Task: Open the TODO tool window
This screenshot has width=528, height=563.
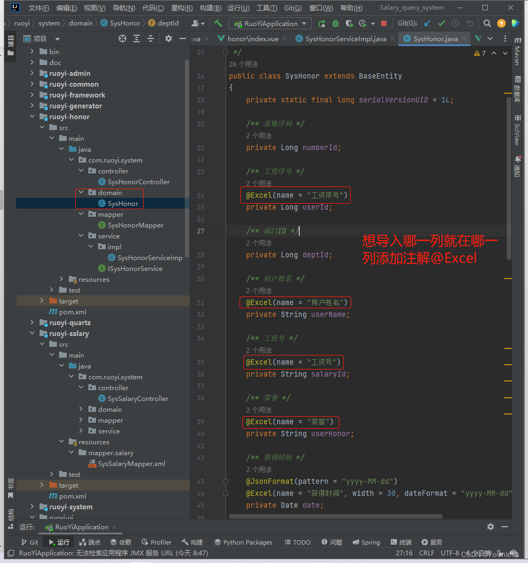Action: (297, 542)
